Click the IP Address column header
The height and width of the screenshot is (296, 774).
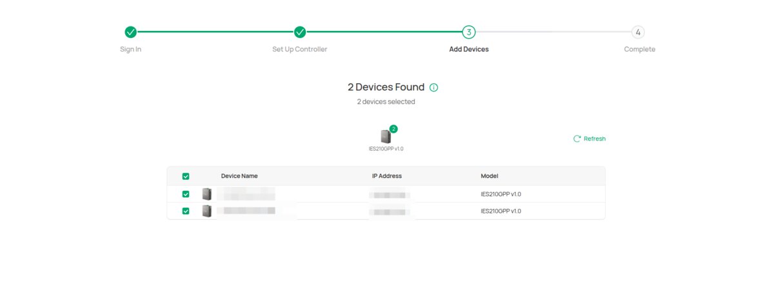pos(387,176)
